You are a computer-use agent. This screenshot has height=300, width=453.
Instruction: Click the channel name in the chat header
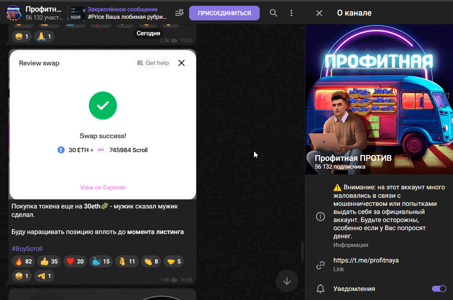click(x=43, y=9)
